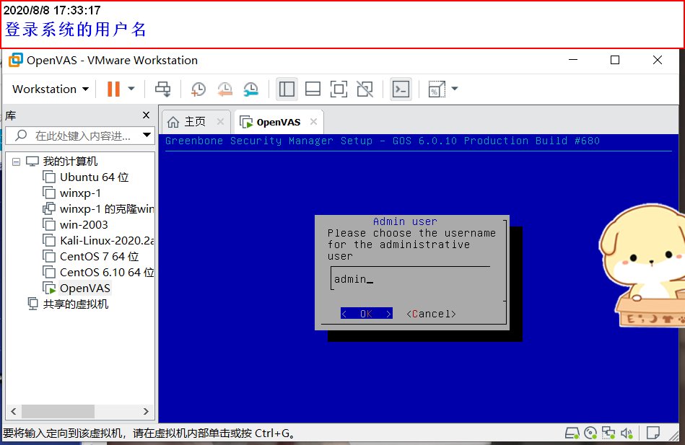Click the library horizontal scrollbar thumb

point(58,411)
